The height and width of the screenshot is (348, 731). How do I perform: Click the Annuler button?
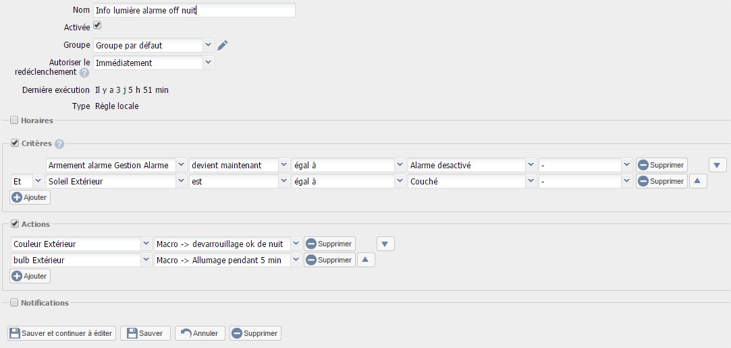click(x=200, y=333)
